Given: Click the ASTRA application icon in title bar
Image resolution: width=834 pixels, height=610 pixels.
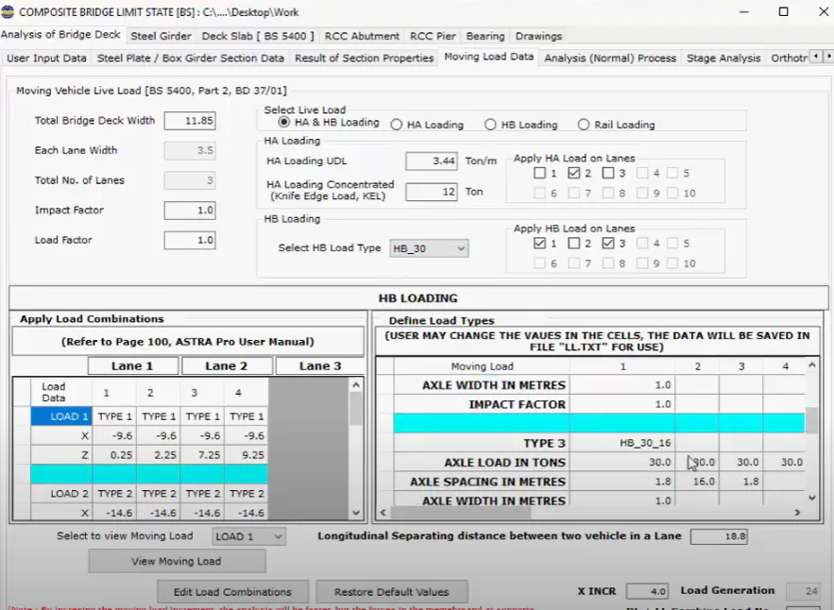Looking at the screenshot, I should (x=8, y=11).
